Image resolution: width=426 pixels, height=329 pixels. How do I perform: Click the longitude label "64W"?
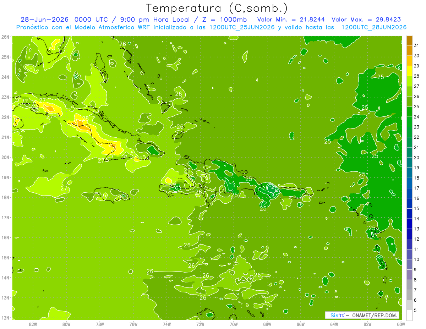334,324
